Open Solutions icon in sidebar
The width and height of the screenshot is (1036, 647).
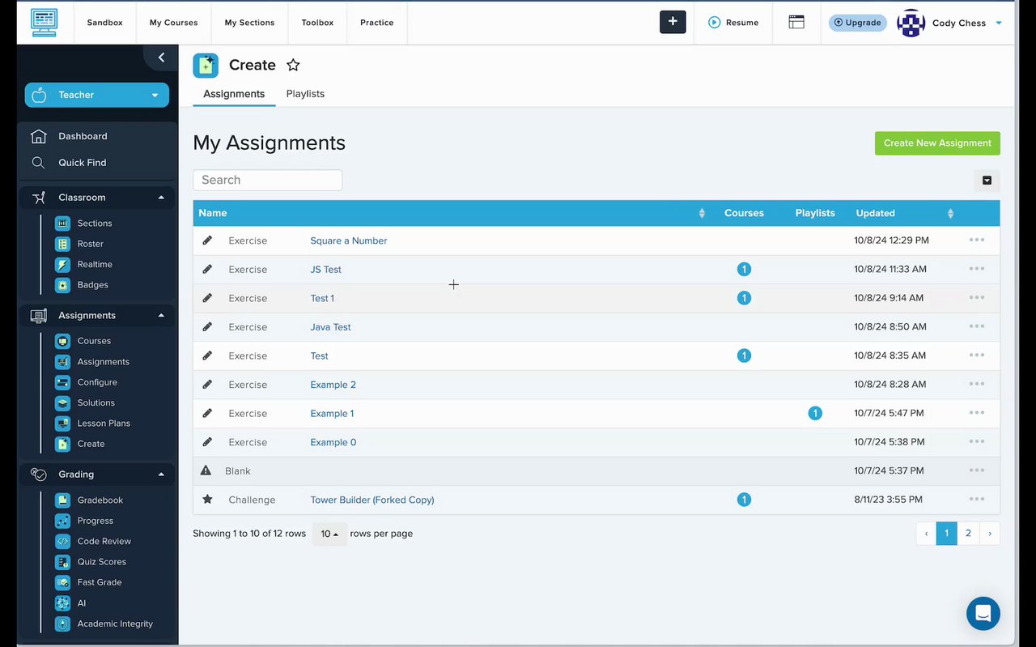[x=62, y=402]
